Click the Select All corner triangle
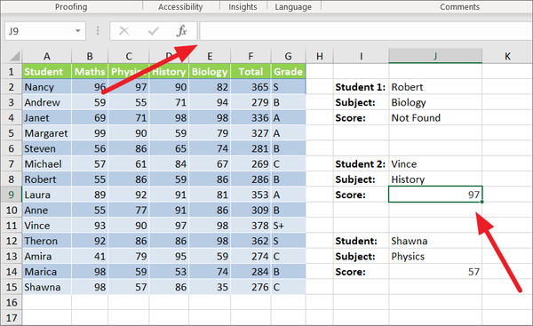 (x=14, y=56)
